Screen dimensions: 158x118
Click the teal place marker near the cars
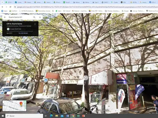(23, 80)
